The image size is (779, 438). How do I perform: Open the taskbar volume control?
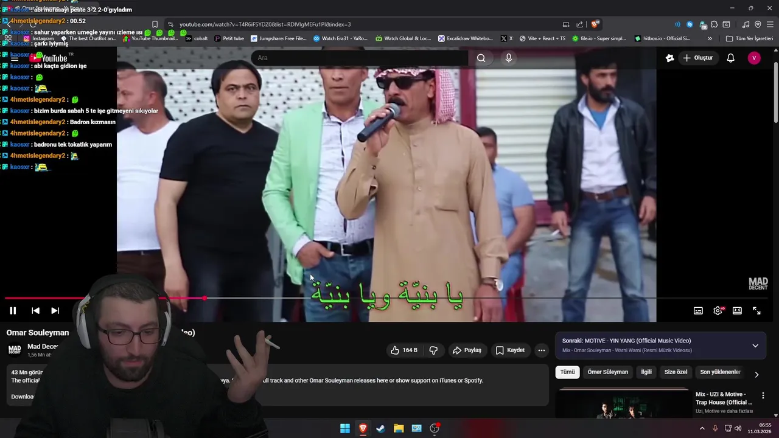(x=738, y=428)
